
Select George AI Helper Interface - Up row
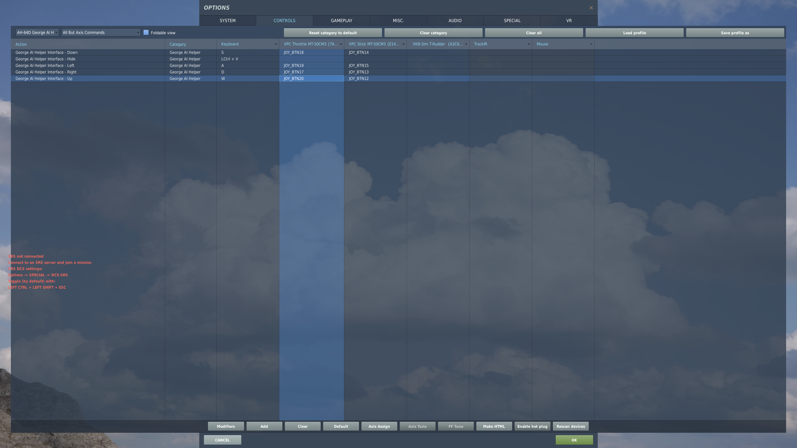coord(398,78)
